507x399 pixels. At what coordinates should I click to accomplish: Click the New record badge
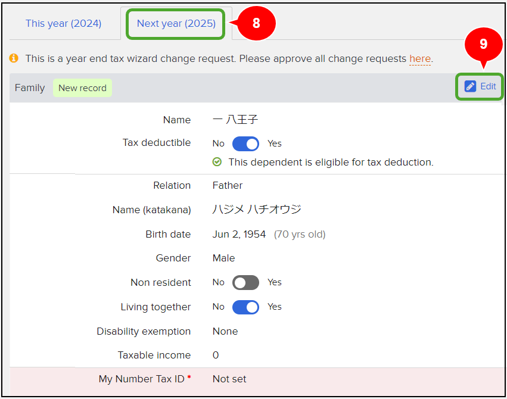[x=82, y=88]
